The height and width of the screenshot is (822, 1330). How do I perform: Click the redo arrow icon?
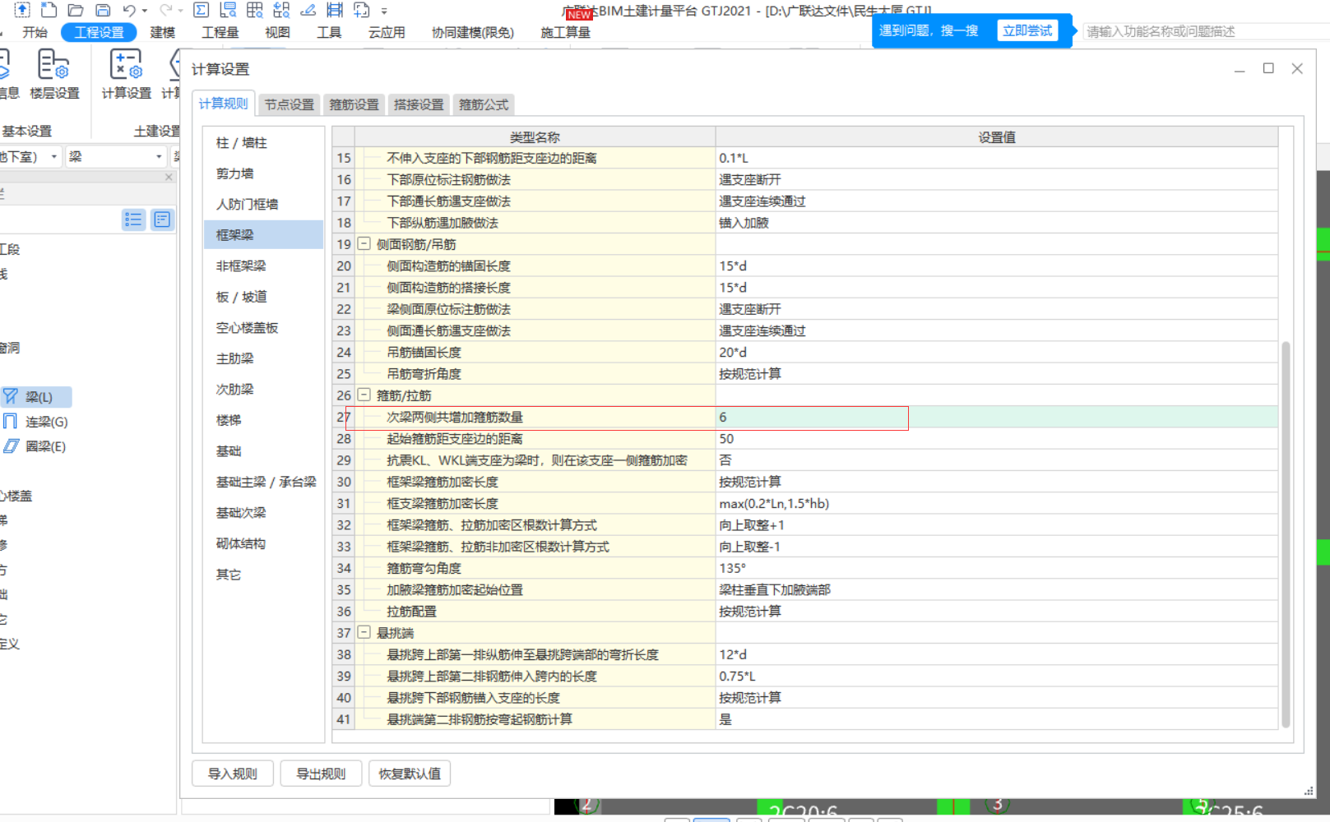166,10
